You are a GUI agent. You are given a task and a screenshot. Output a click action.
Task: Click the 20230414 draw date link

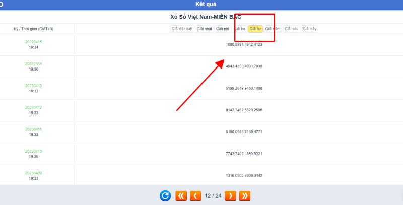(x=34, y=64)
